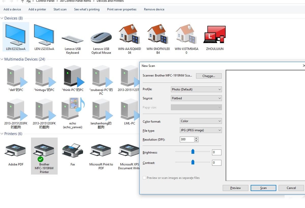Select the ZHOULUJUN device icon
Screen dimensions: 305x208
point(215,35)
